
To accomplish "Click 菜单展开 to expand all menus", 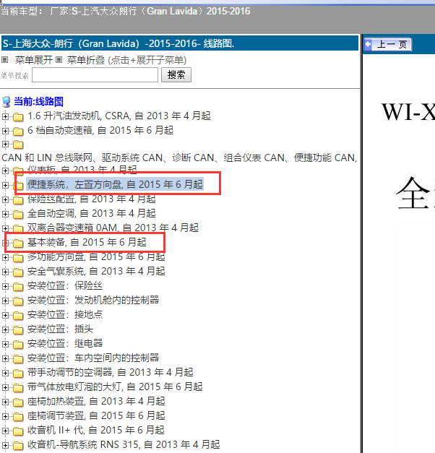I will point(33,60).
